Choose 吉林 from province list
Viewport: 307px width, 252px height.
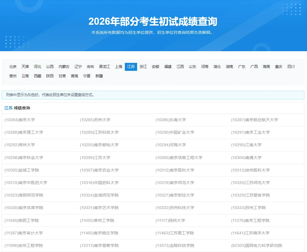tap(90, 67)
